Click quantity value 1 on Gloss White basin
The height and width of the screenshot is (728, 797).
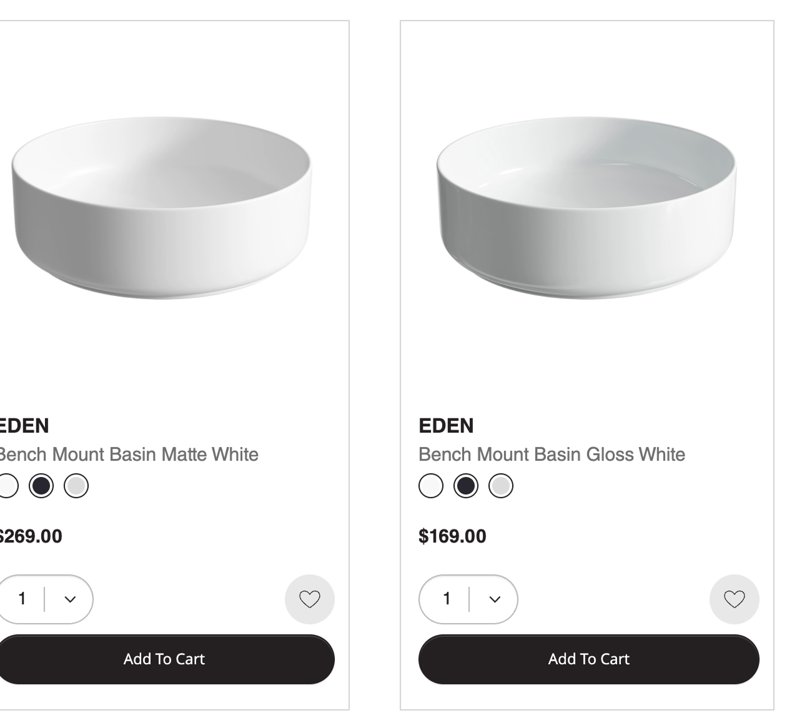446,599
